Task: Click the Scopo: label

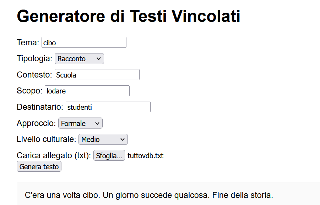Action: [29, 91]
